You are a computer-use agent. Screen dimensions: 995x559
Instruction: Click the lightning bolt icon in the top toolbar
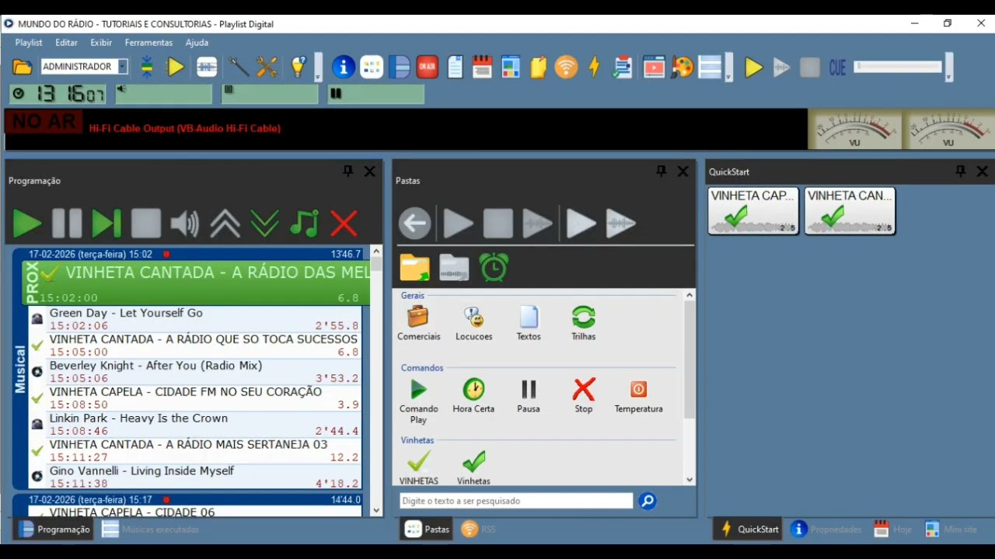(595, 67)
